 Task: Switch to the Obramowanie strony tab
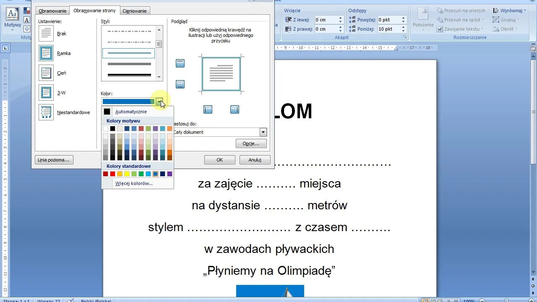(x=94, y=10)
